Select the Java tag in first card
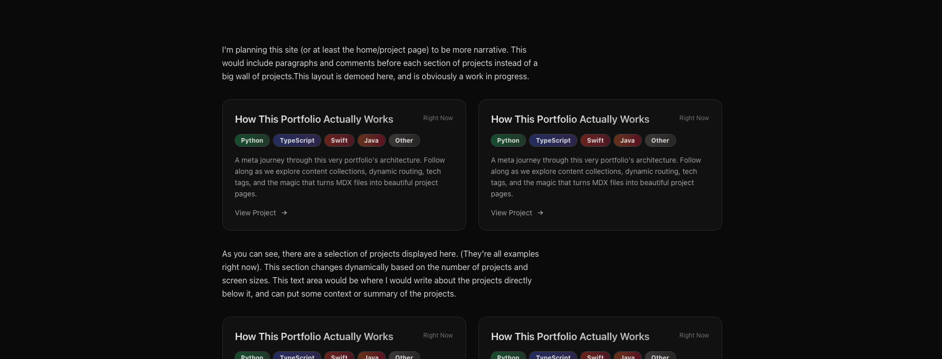The width and height of the screenshot is (942, 359). [x=371, y=141]
